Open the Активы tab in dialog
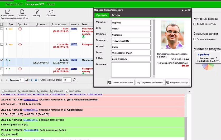 116,15
